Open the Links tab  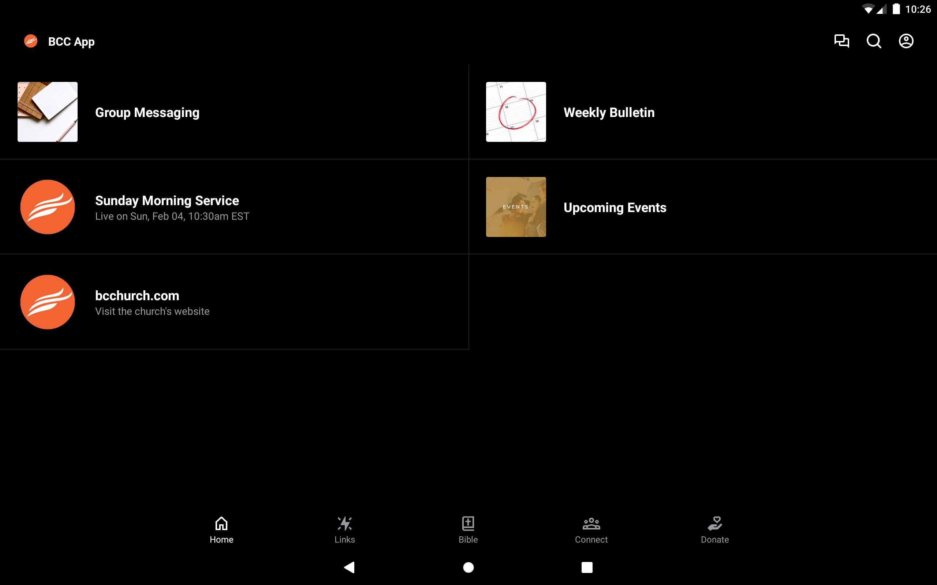(344, 530)
